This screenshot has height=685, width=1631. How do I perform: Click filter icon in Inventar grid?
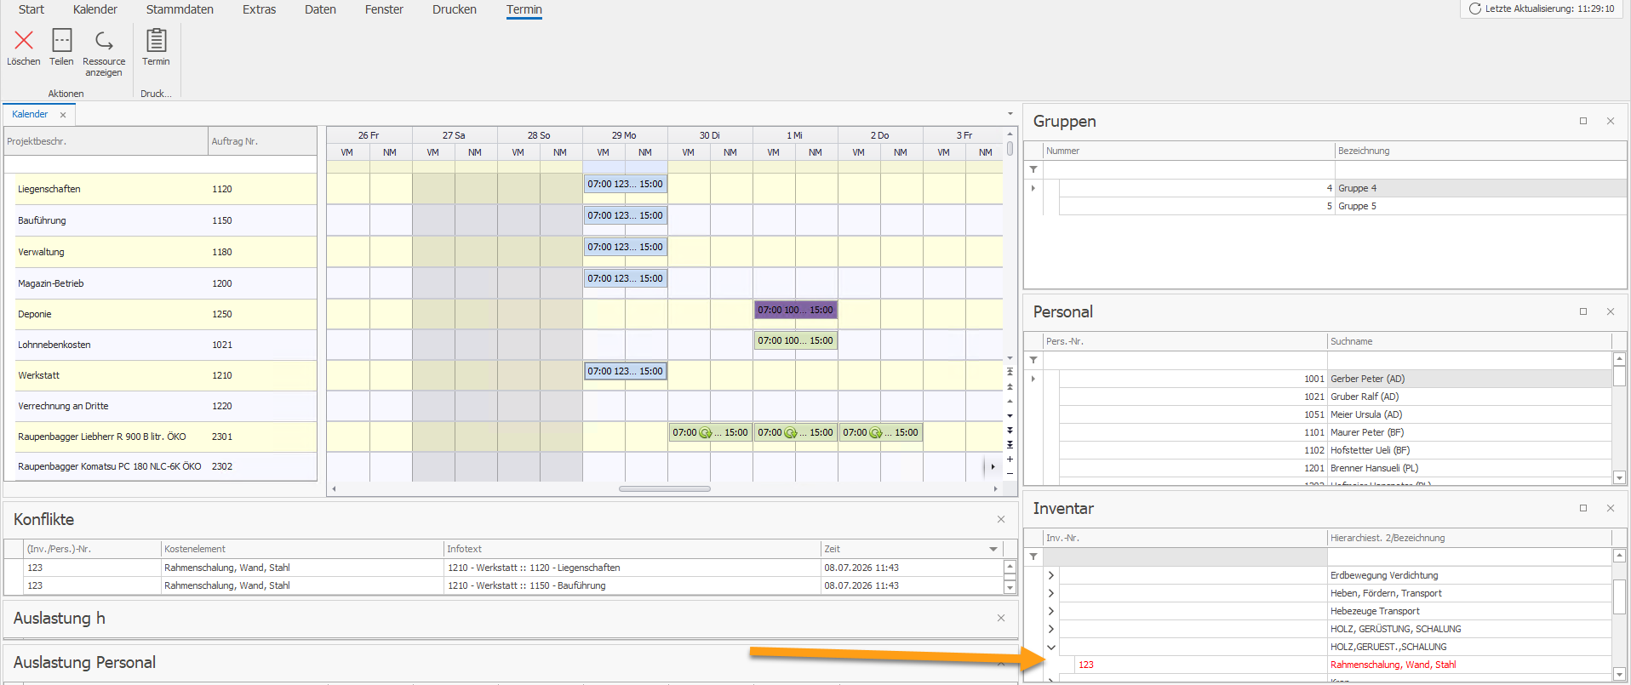pos(1033,557)
